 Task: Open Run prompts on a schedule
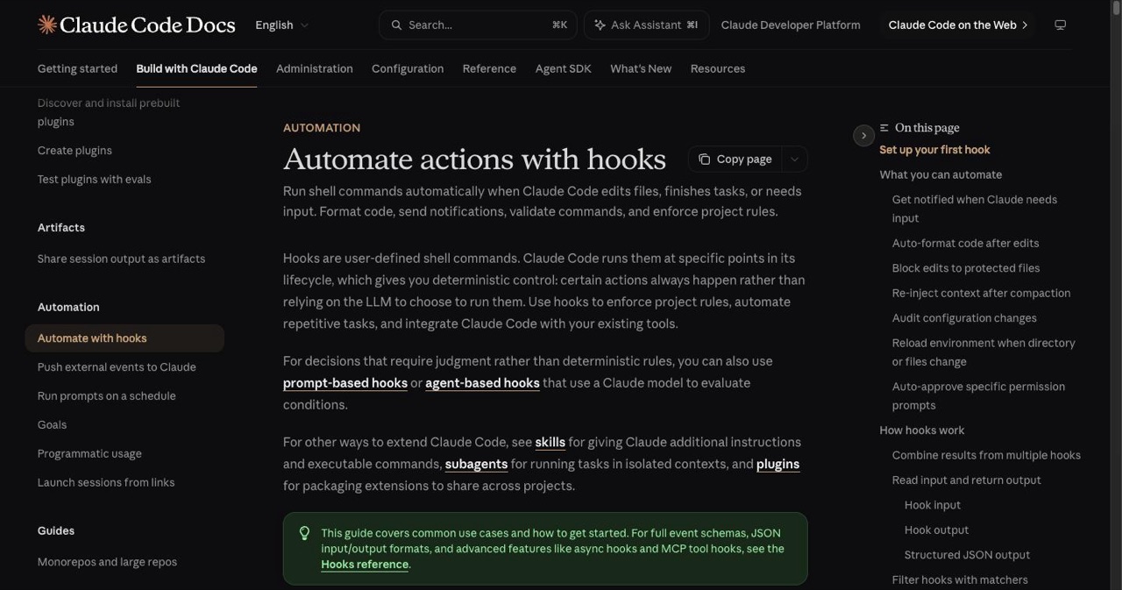tap(106, 396)
